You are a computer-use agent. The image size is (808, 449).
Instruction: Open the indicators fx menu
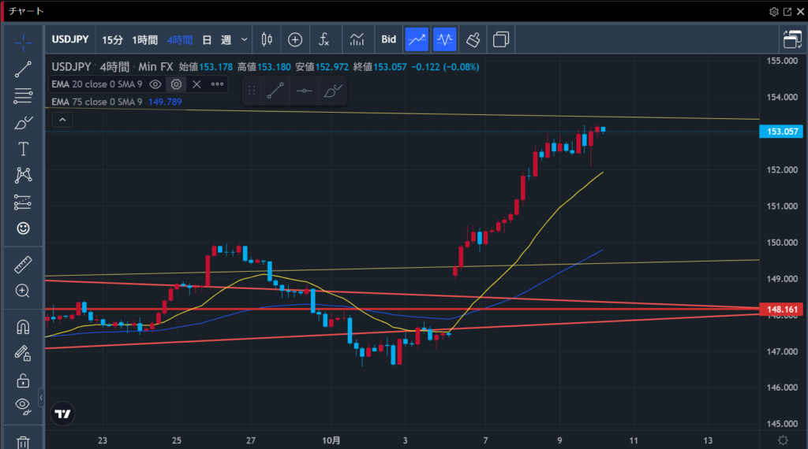pos(324,39)
